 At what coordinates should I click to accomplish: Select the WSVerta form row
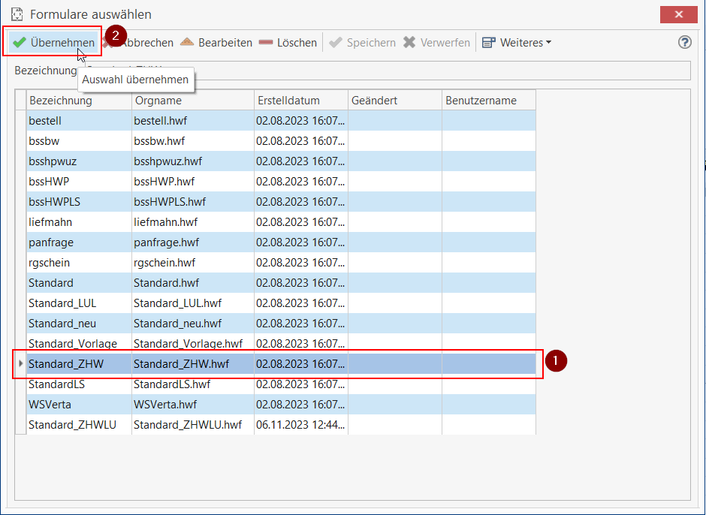tap(50, 405)
